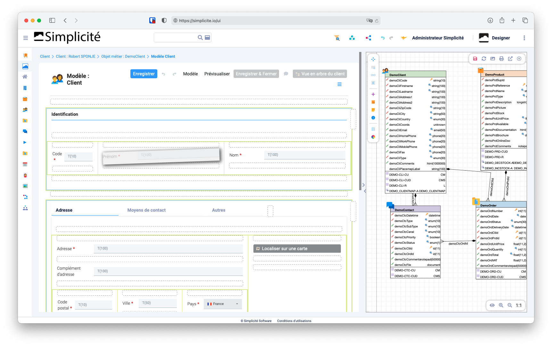Click the shopping cart sidebar icon
This screenshot has height=347, width=552.
pyautogui.click(x=25, y=55)
